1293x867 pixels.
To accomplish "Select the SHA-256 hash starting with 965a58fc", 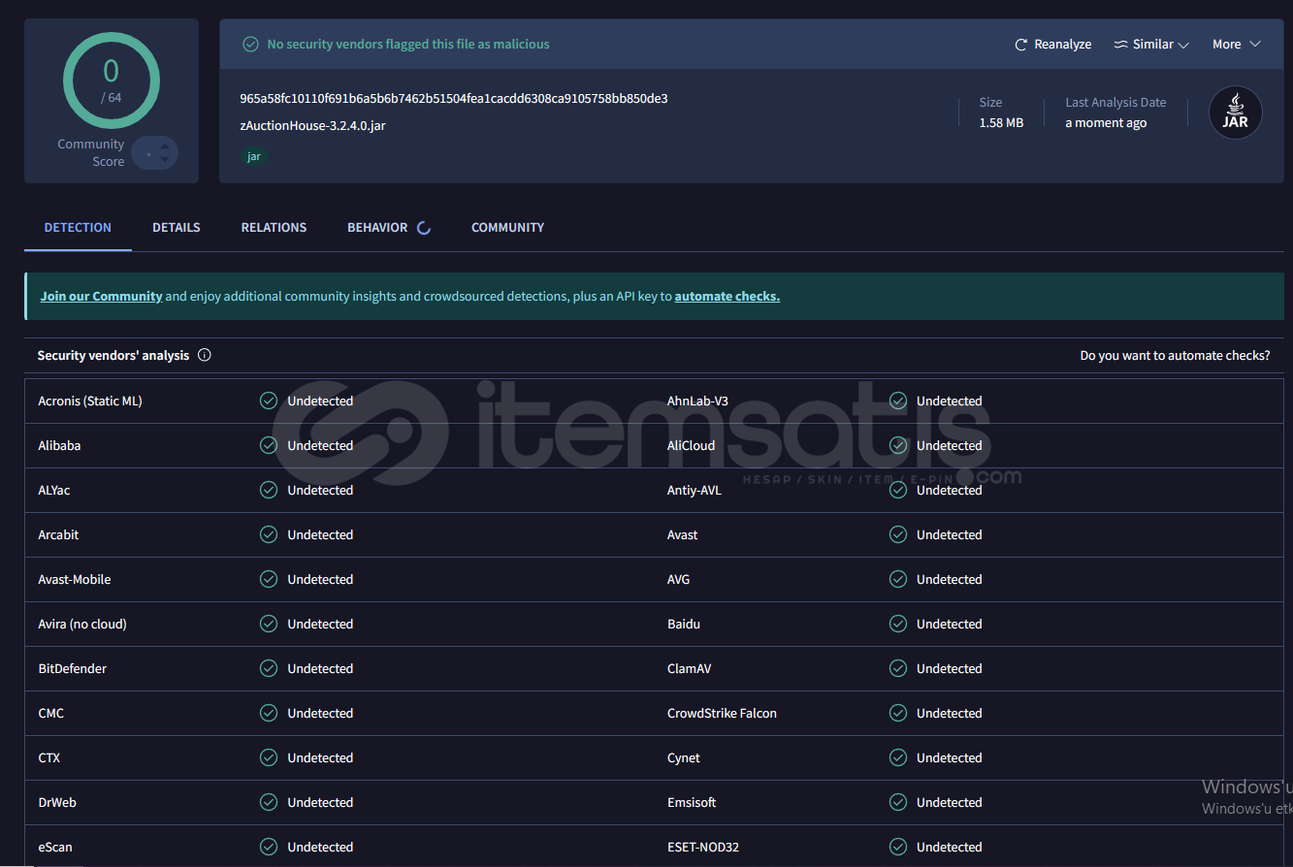I will click(x=454, y=99).
